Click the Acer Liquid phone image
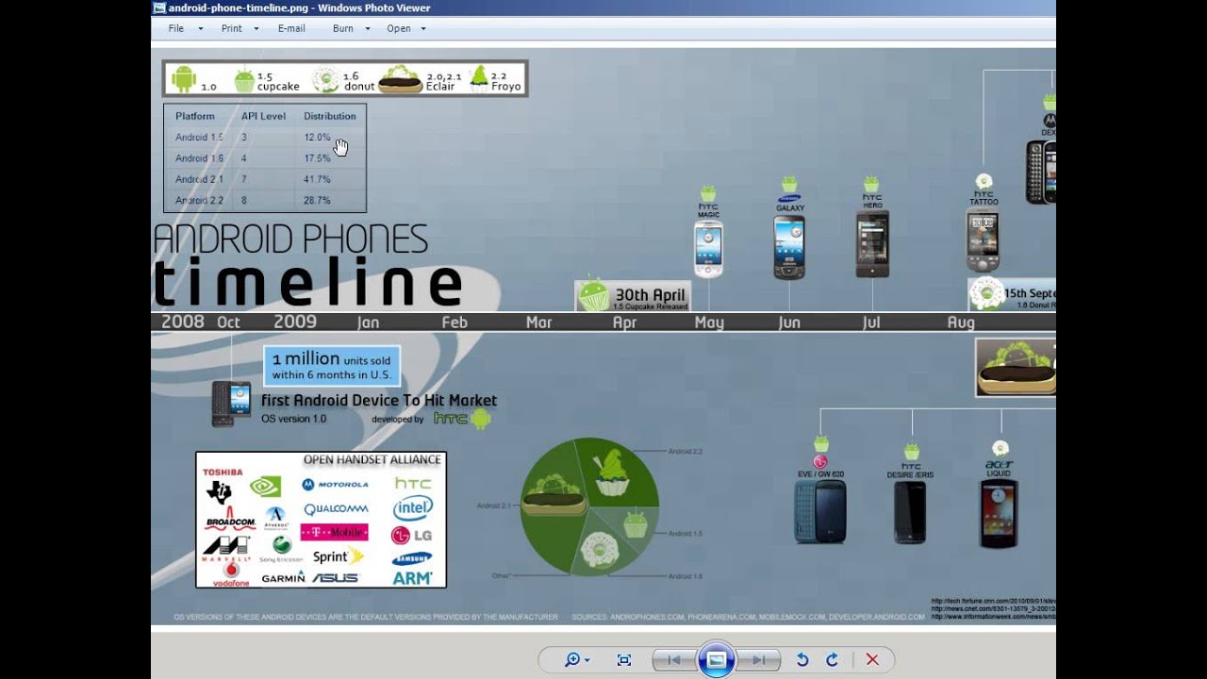1207x679 pixels. pos(999,513)
